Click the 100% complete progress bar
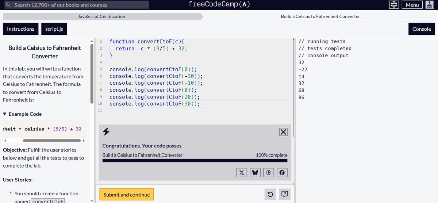438x203 pixels. click(x=195, y=160)
